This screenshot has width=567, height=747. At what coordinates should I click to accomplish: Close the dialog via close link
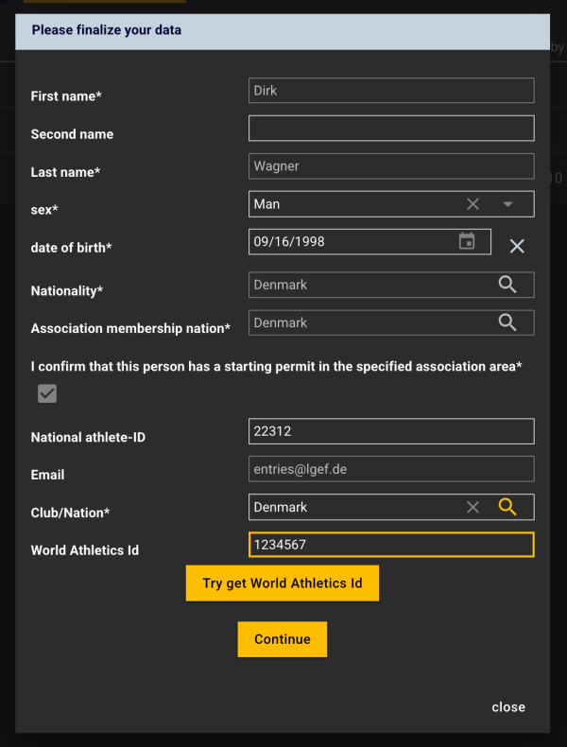click(x=508, y=707)
